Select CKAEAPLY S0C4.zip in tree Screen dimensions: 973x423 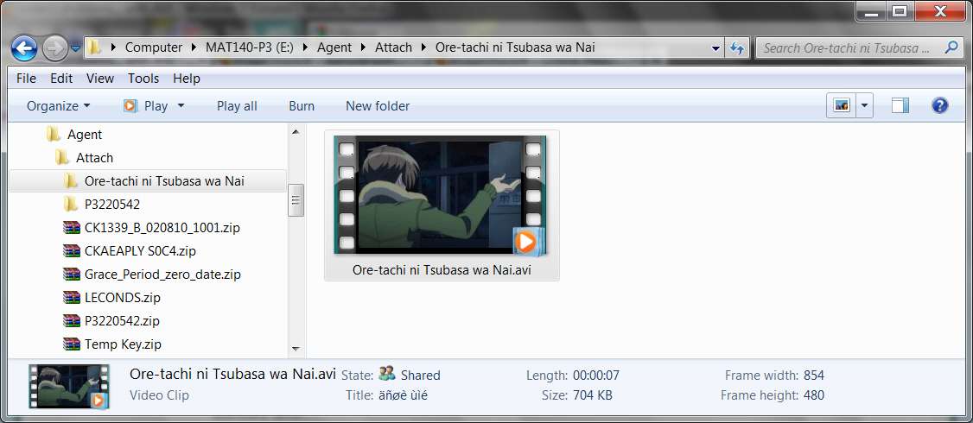coord(140,251)
